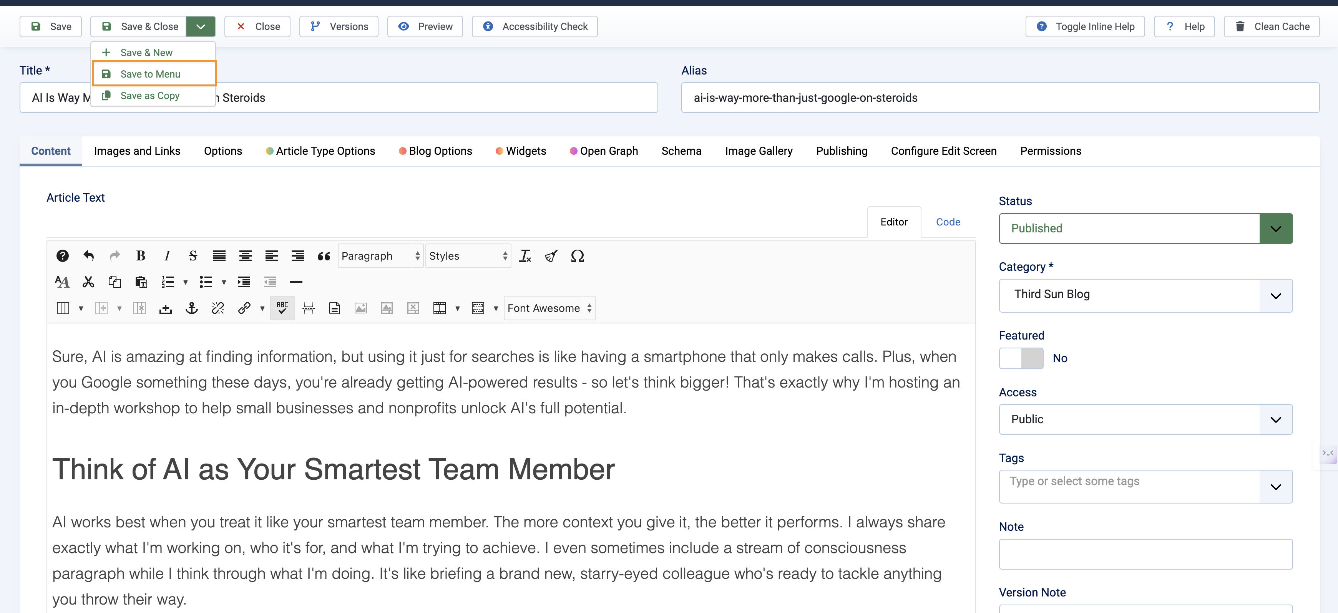Viewport: 1338px width, 613px height.
Task: Click the Bold formatting icon
Action: 140,256
